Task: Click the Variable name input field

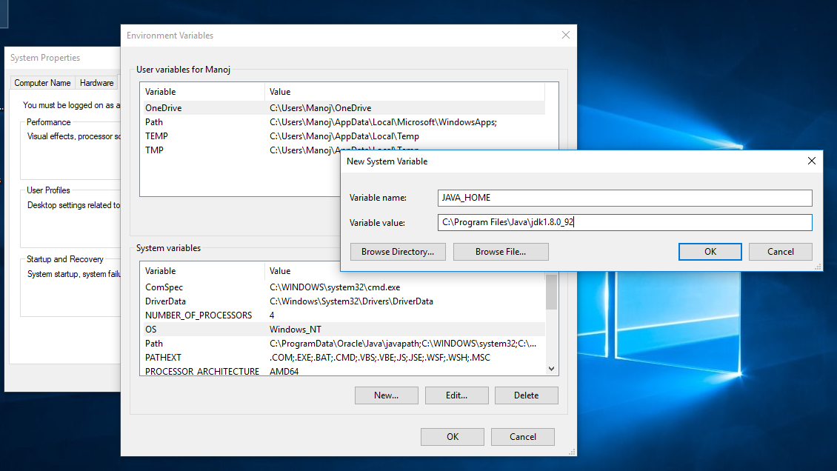Action: (624, 198)
